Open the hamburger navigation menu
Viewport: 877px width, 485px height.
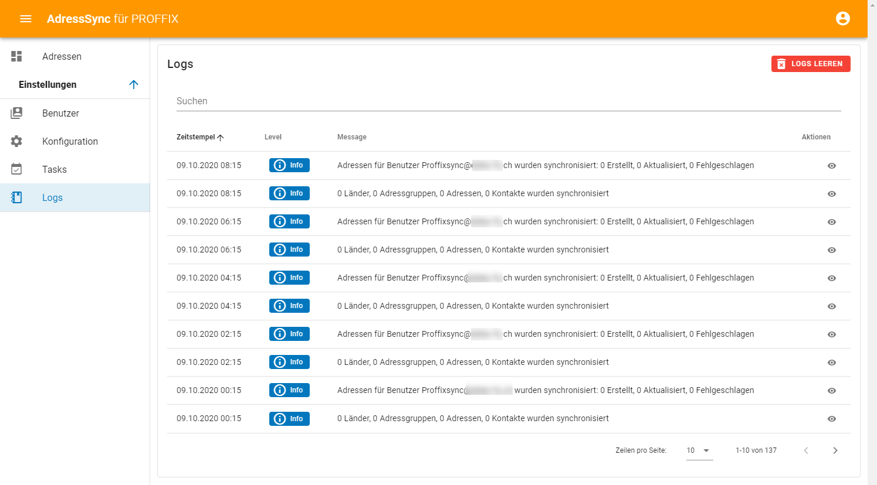(x=26, y=19)
